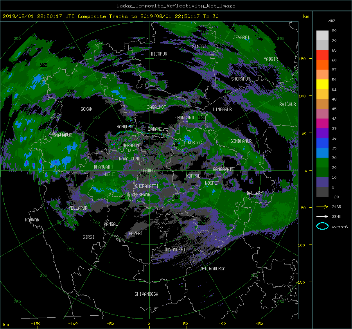The height and width of the screenshot is (329, 352).
Task: Click the HUNGUND city label
Action: 185,117
